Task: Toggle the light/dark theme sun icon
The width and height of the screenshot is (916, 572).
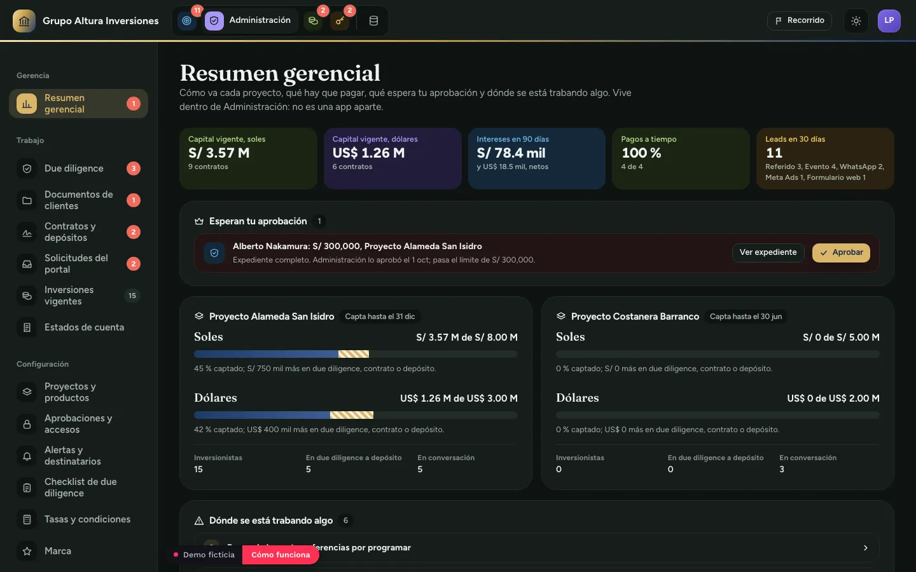Action: [856, 21]
